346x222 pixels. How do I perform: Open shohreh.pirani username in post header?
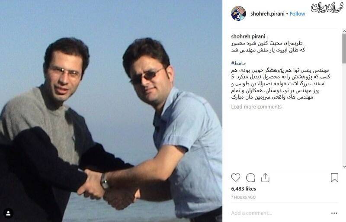click(267, 14)
